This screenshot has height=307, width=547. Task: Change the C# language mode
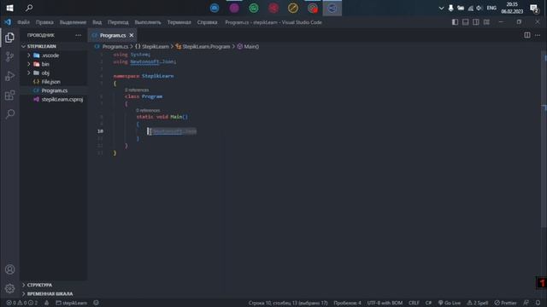pyautogui.click(x=428, y=303)
